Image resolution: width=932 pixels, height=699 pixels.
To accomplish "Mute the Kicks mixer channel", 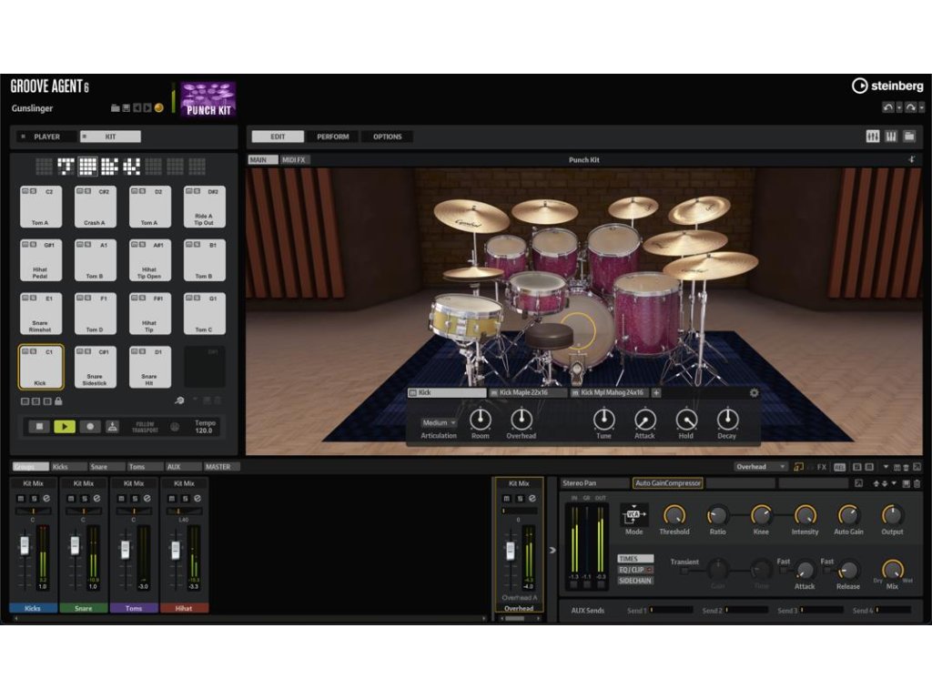I will pos(23,498).
